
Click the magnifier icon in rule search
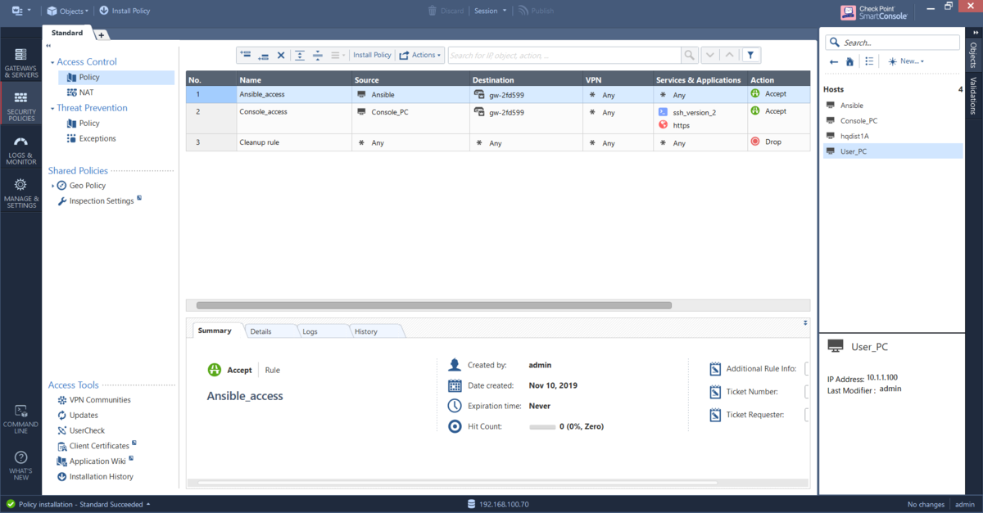[690, 55]
